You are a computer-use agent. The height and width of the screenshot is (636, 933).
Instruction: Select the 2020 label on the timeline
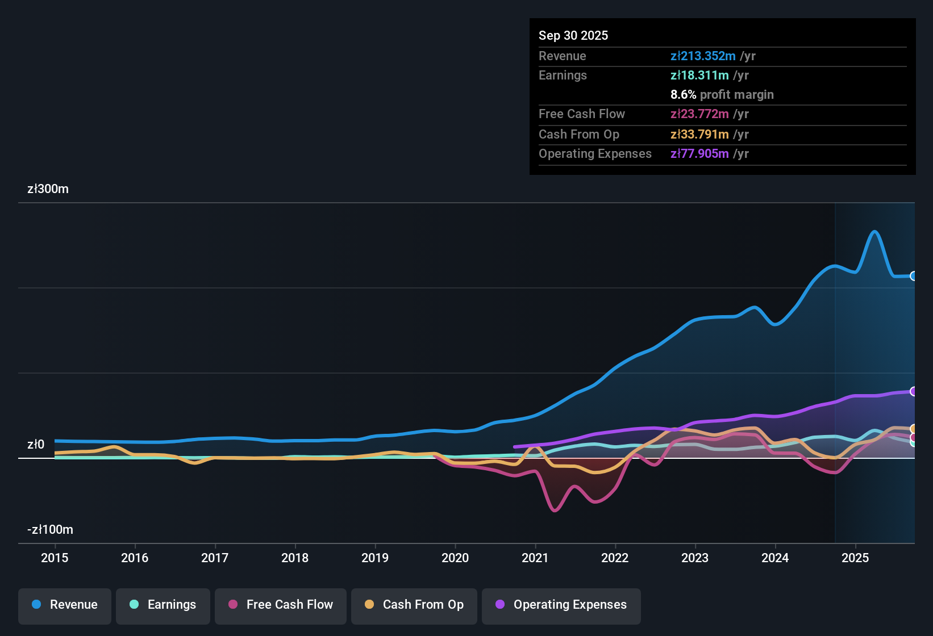click(x=455, y=558)
